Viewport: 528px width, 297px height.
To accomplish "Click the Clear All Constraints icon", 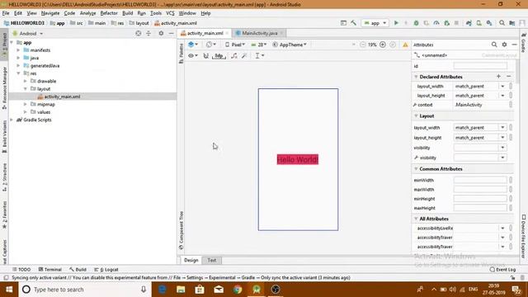I will tap(234, 55).
